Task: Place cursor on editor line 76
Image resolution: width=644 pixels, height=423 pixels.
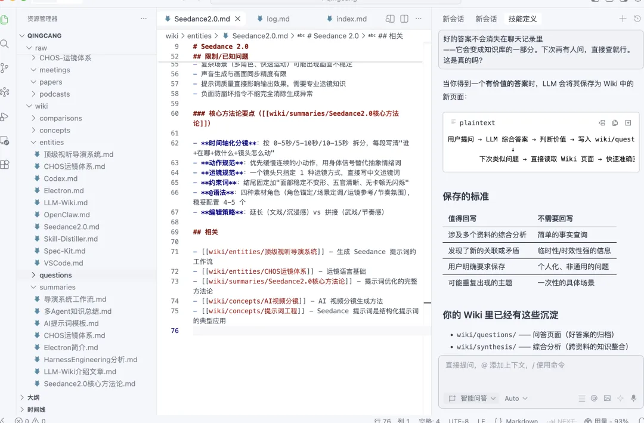Action: (x=311, y=331)
